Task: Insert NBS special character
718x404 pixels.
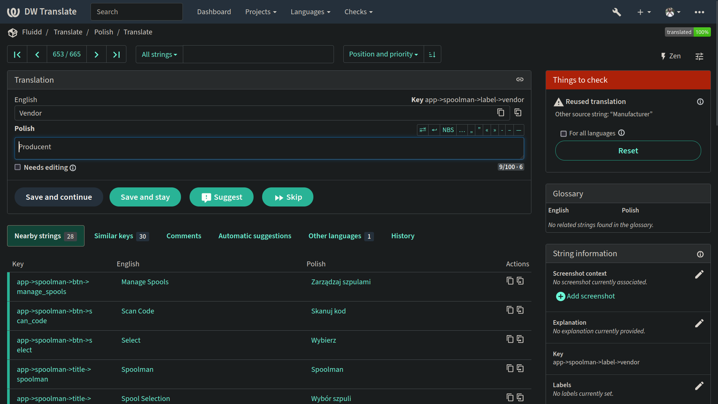Action: coord(448,130)
